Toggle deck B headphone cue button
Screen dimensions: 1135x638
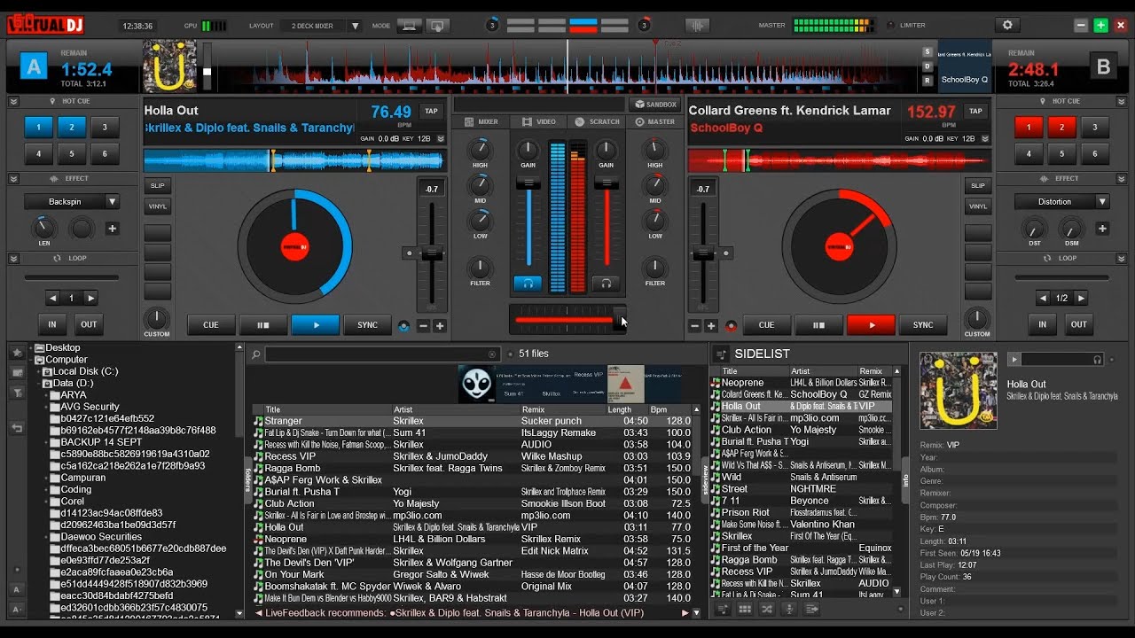[x=606, y=284]
